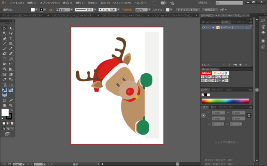The width and height of the screenshot is (267, 166).
Task: Open 均等 stroke profile dropdown
Action: point(95,10)
